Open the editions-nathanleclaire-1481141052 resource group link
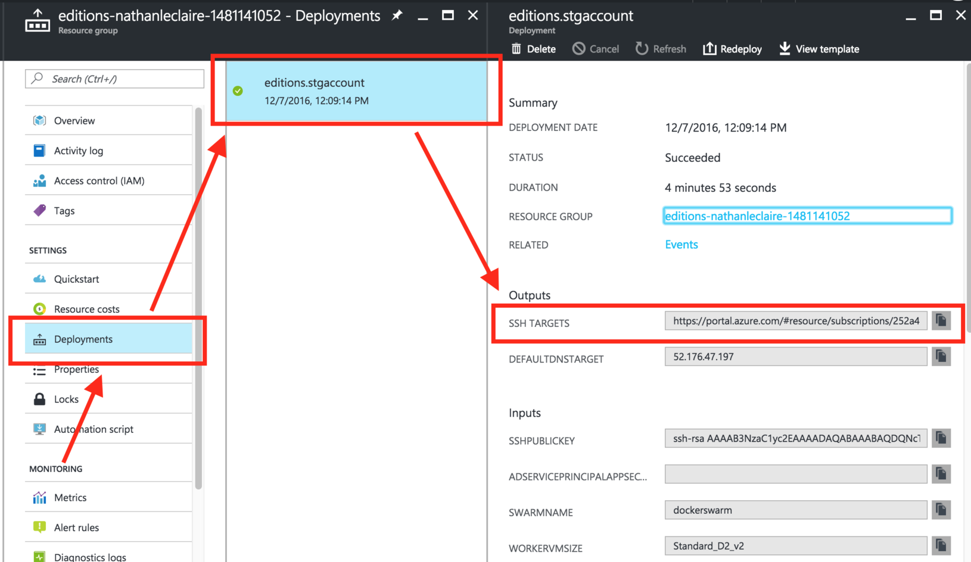971x562 pixels. pyautogui.click(x=757, y=216)
